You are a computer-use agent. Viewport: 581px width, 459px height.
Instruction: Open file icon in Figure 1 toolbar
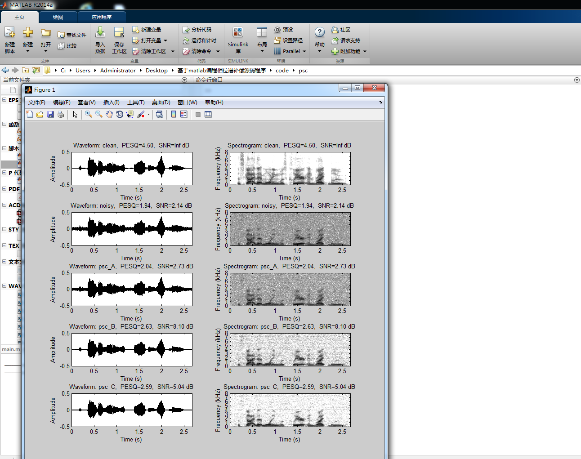click(40, 114)
